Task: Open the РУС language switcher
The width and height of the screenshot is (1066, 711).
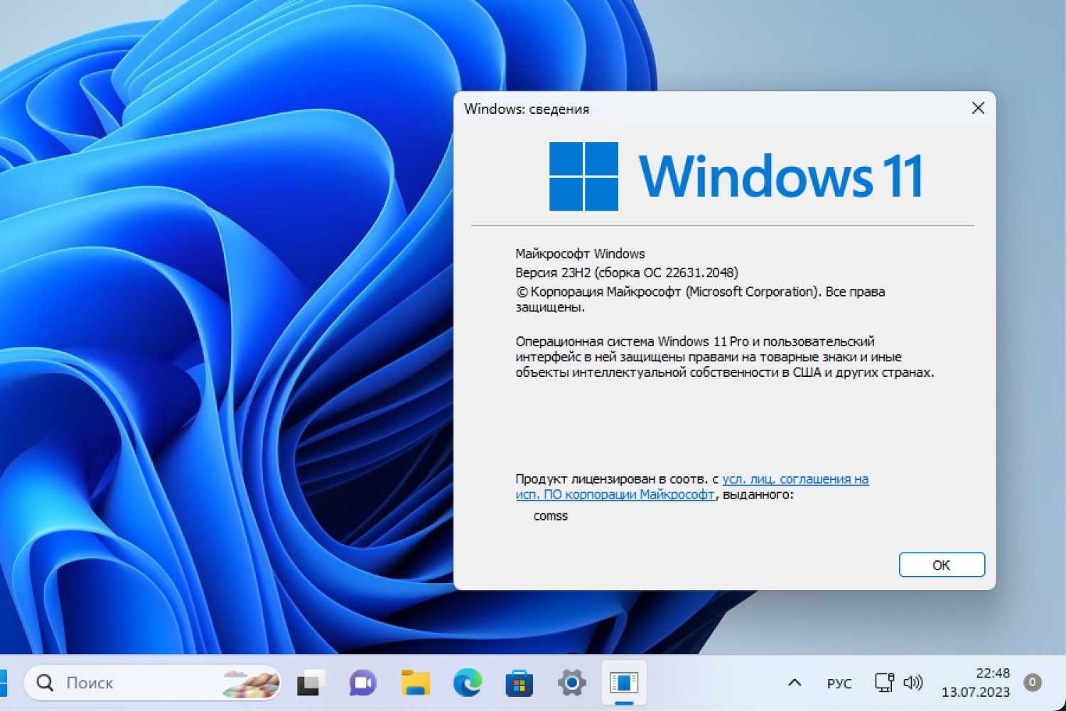Action: click(839, 683)
